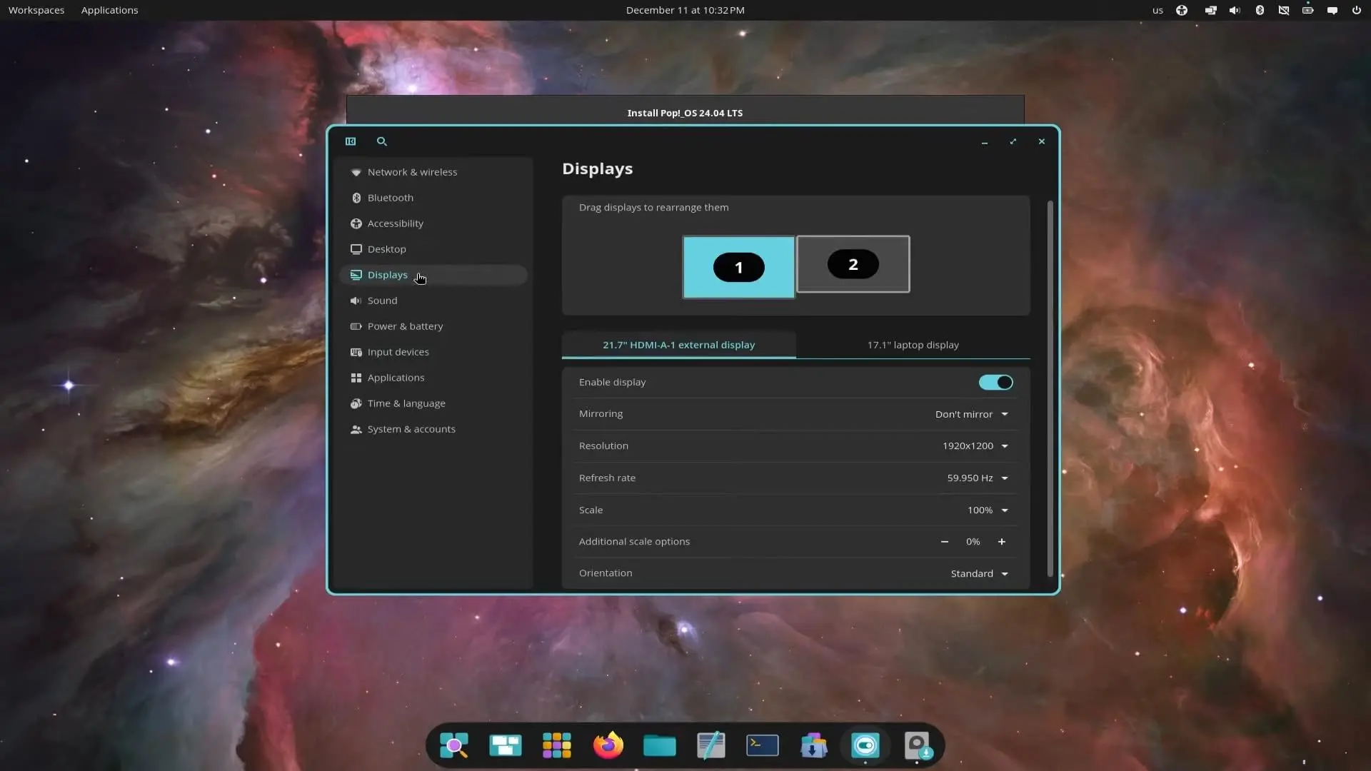Open the Resolution dropdown showing 1920x1200
The height and width of the screenshot is (771, 1371).
pos(975,446)
